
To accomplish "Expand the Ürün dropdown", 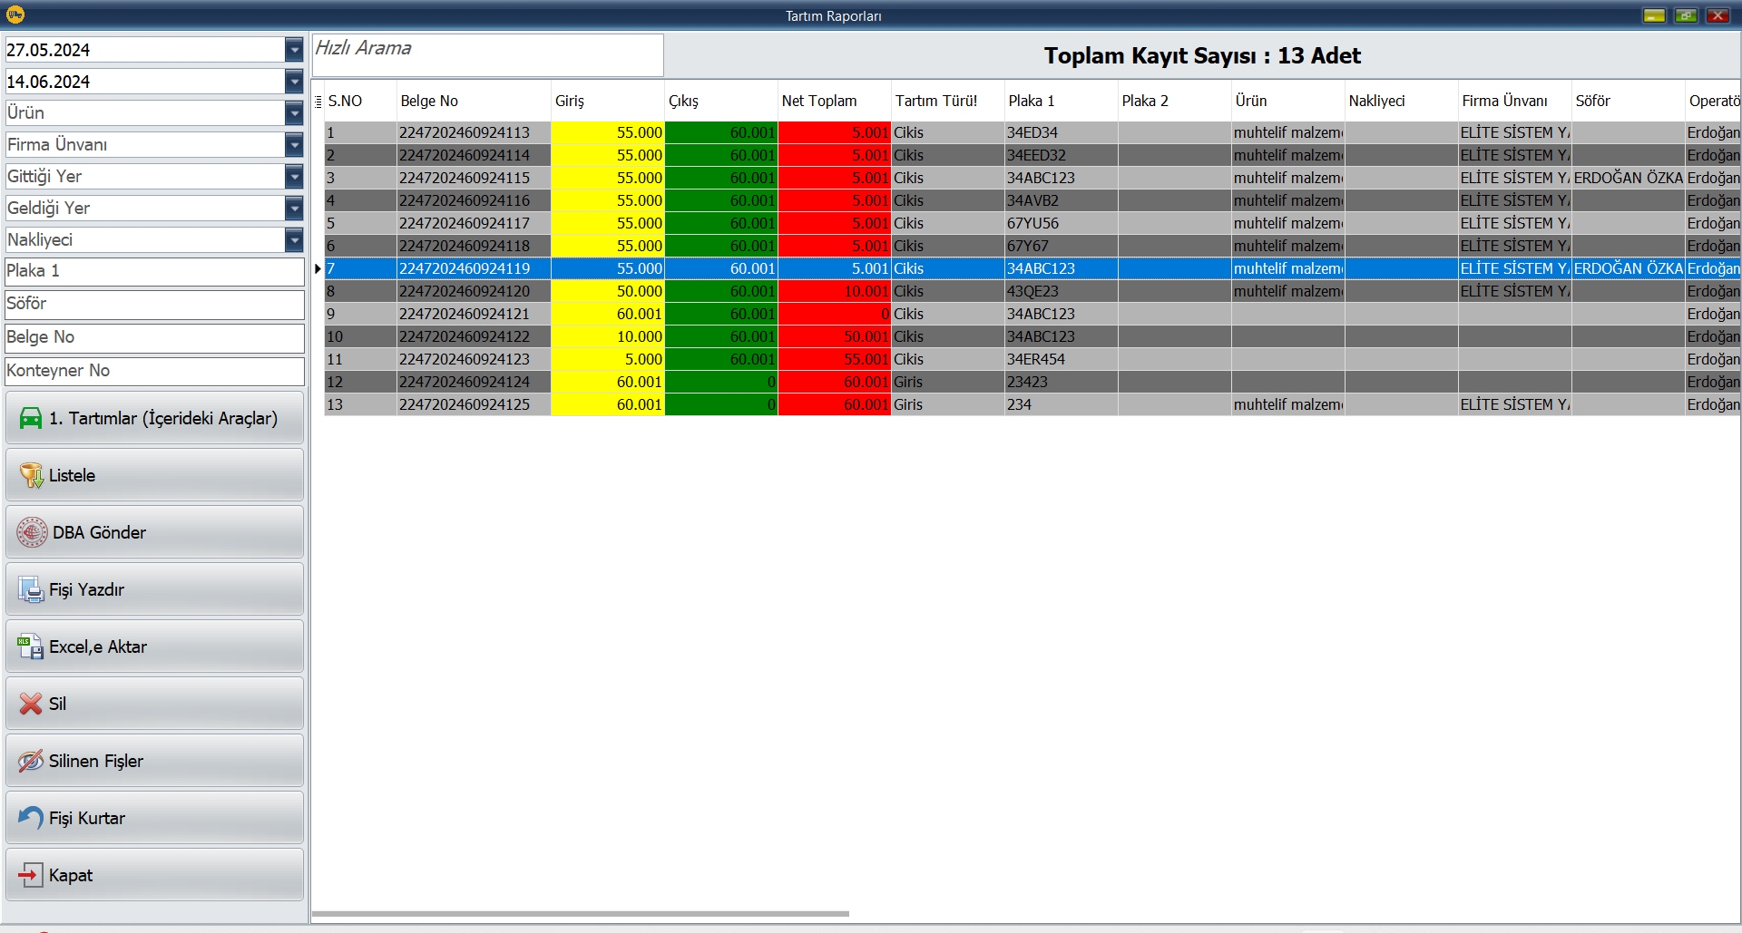I will tap(293, 112).
